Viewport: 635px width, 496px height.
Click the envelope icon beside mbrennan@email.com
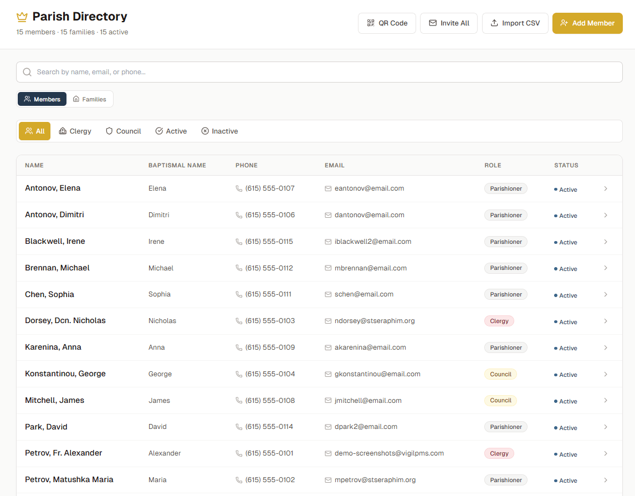coord(328,268)
